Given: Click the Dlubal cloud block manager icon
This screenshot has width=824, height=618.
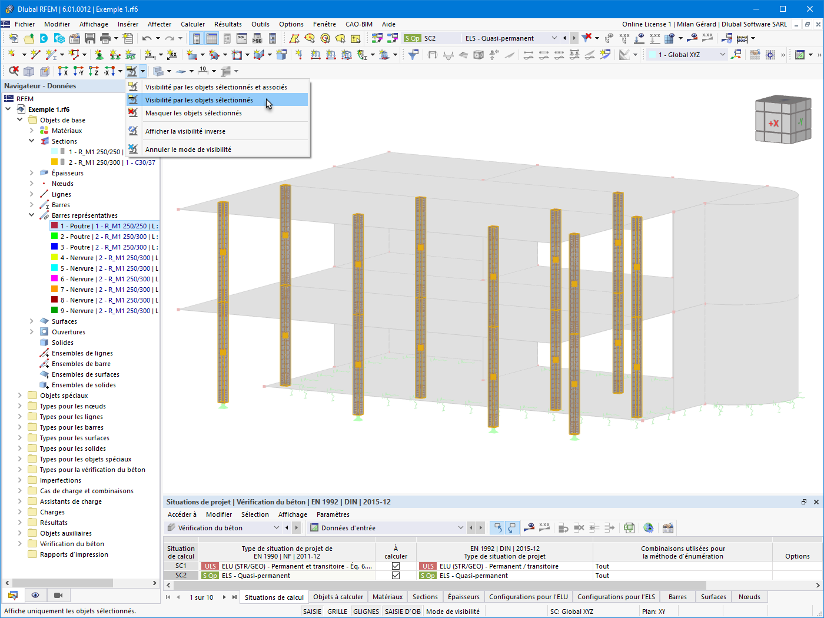Looking at the screenshot, I should coord(59,38).
